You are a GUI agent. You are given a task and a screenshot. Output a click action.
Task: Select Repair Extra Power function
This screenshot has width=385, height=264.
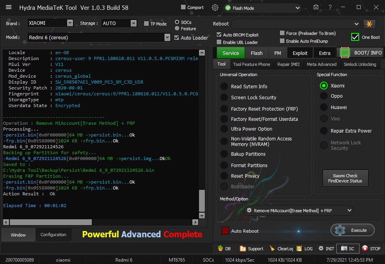point(324,131)
